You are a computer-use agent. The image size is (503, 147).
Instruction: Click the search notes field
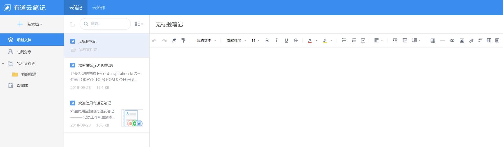pyautogui.click(x=105, y=24)
